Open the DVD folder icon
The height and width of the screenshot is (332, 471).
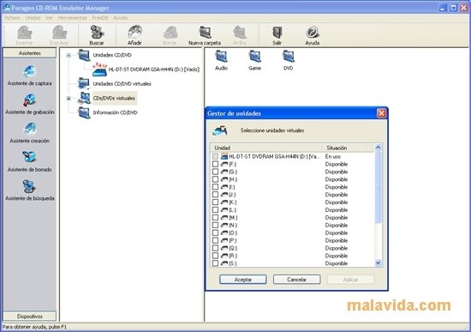coord(289,61)
